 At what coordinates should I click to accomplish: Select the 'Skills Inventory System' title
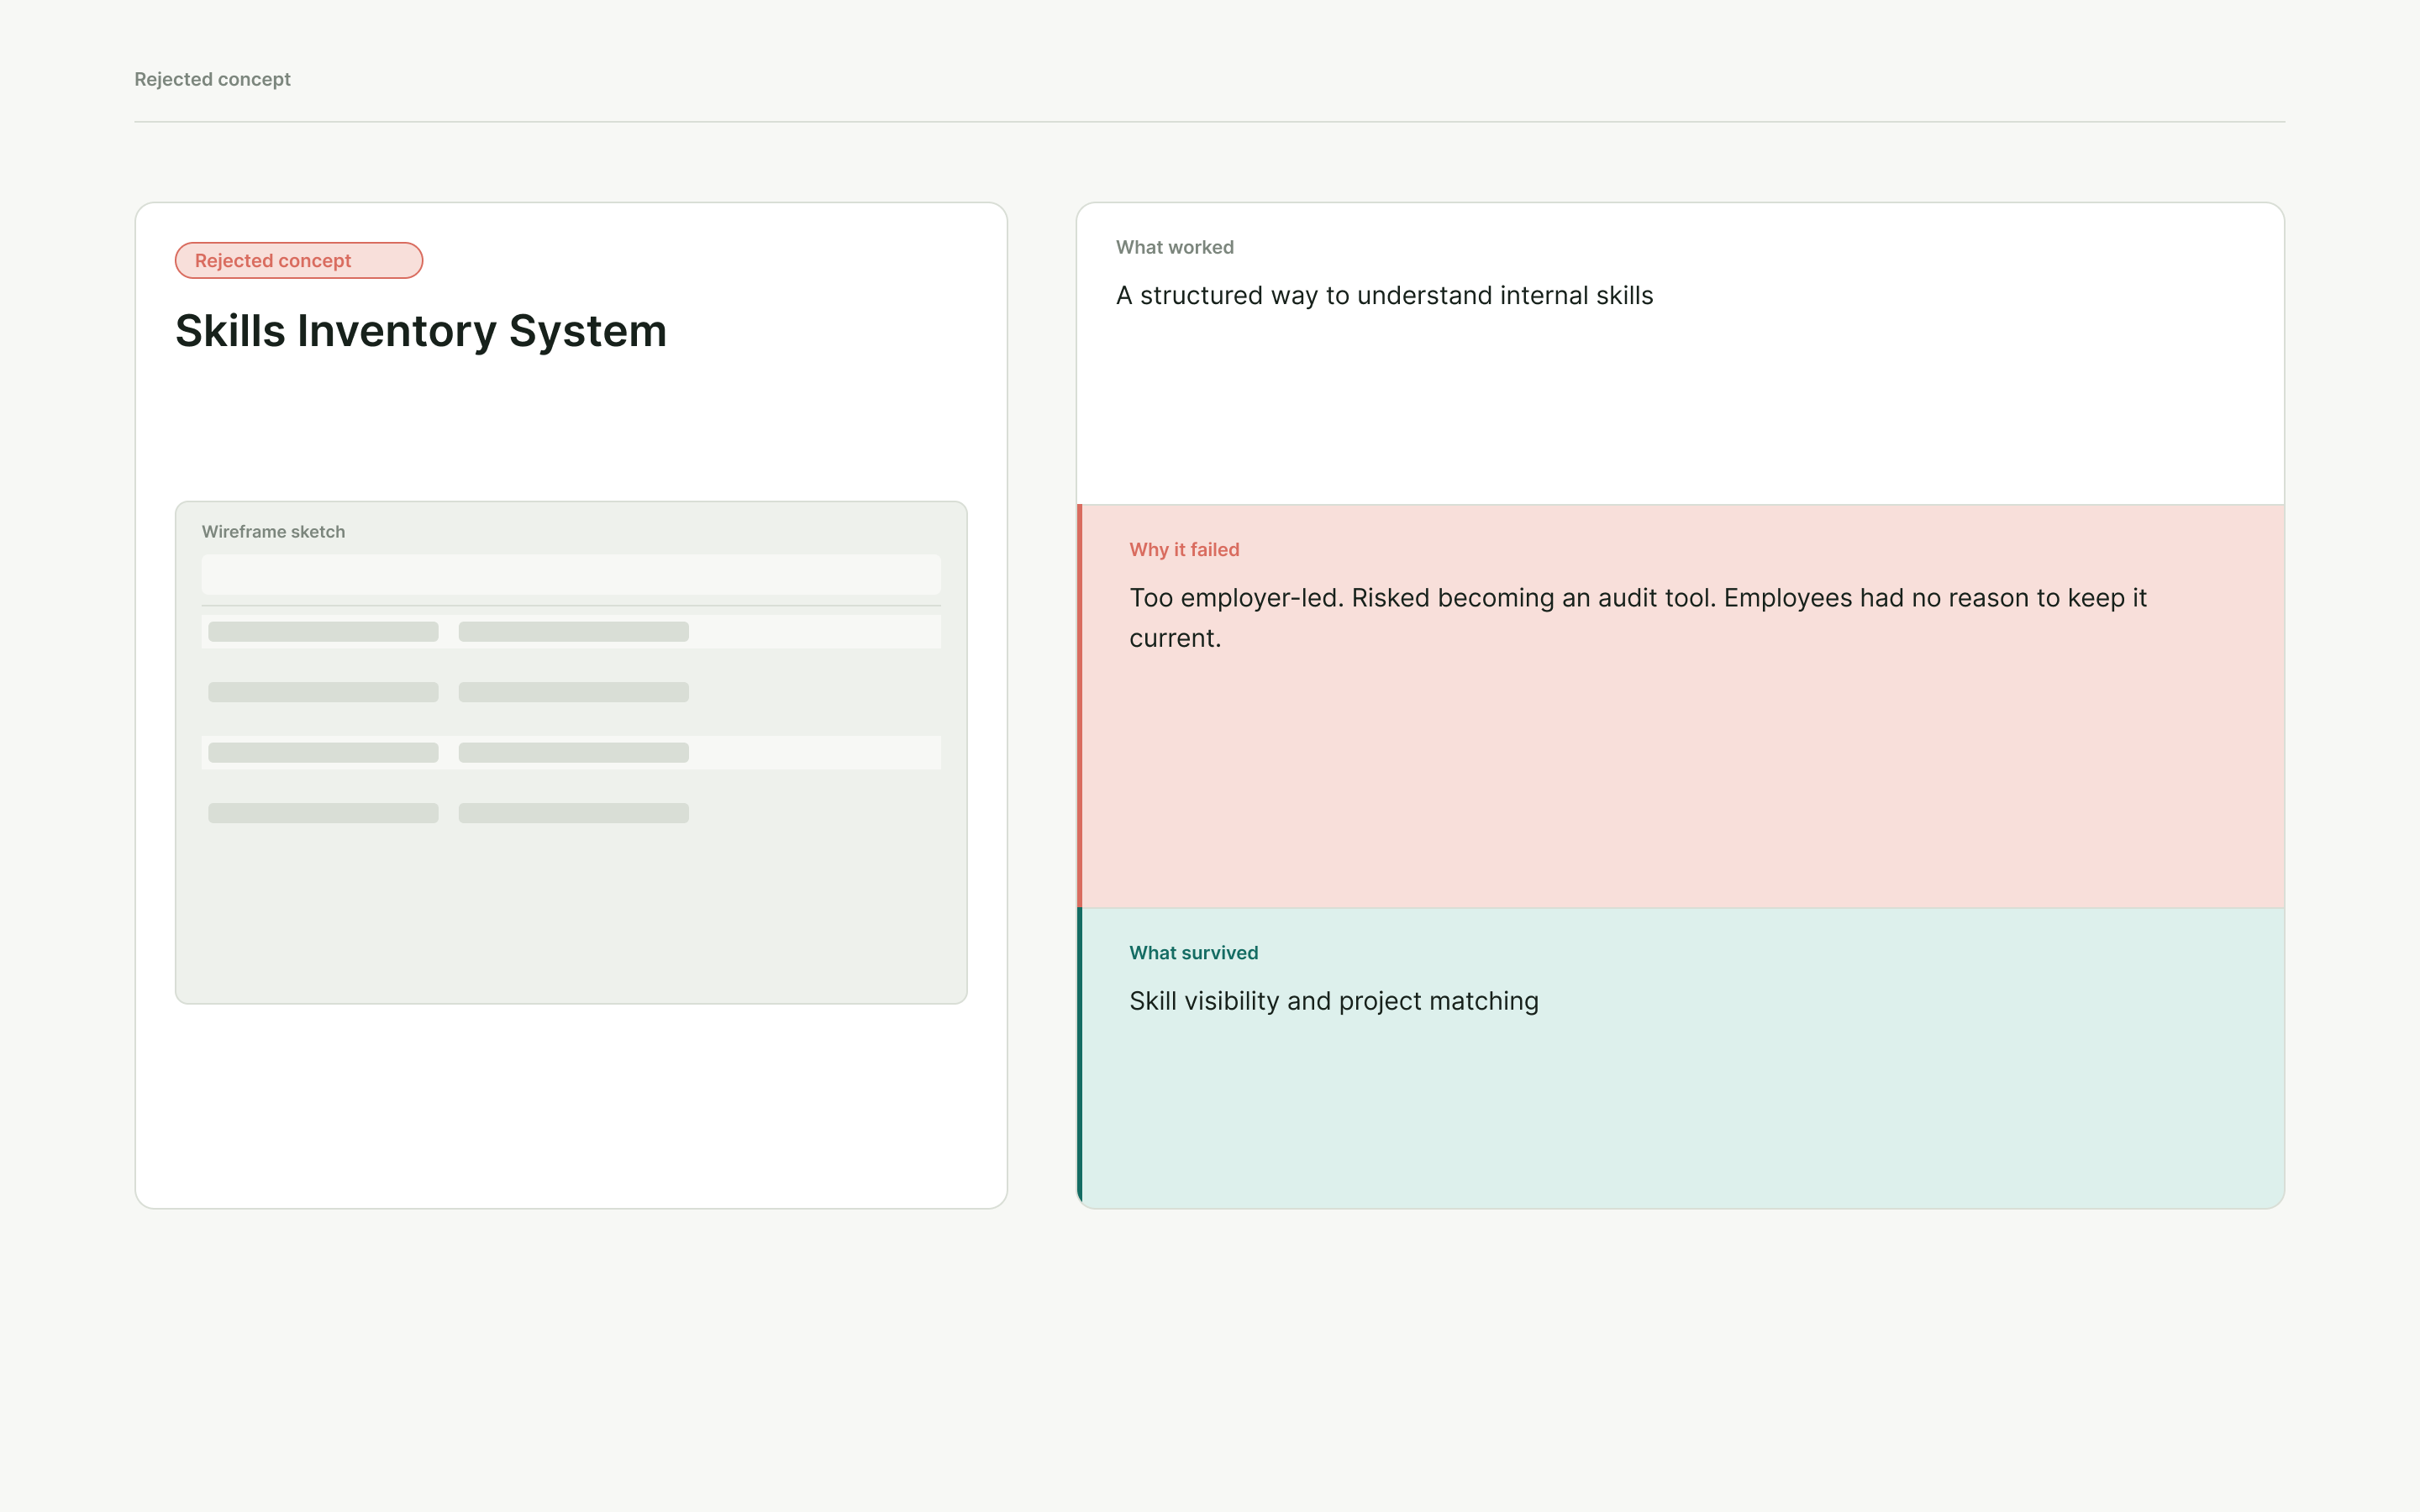[421, 331]
